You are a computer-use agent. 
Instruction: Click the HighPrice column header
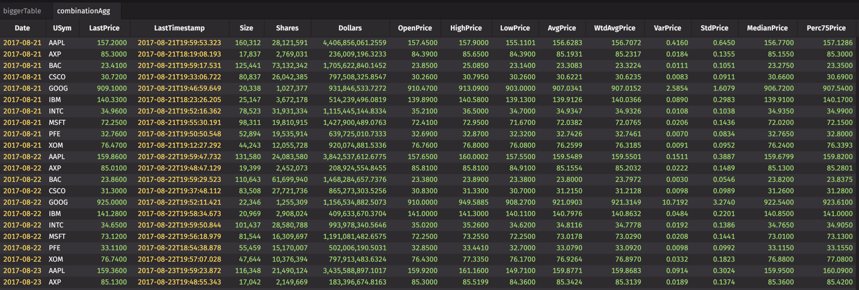(466, 28)
